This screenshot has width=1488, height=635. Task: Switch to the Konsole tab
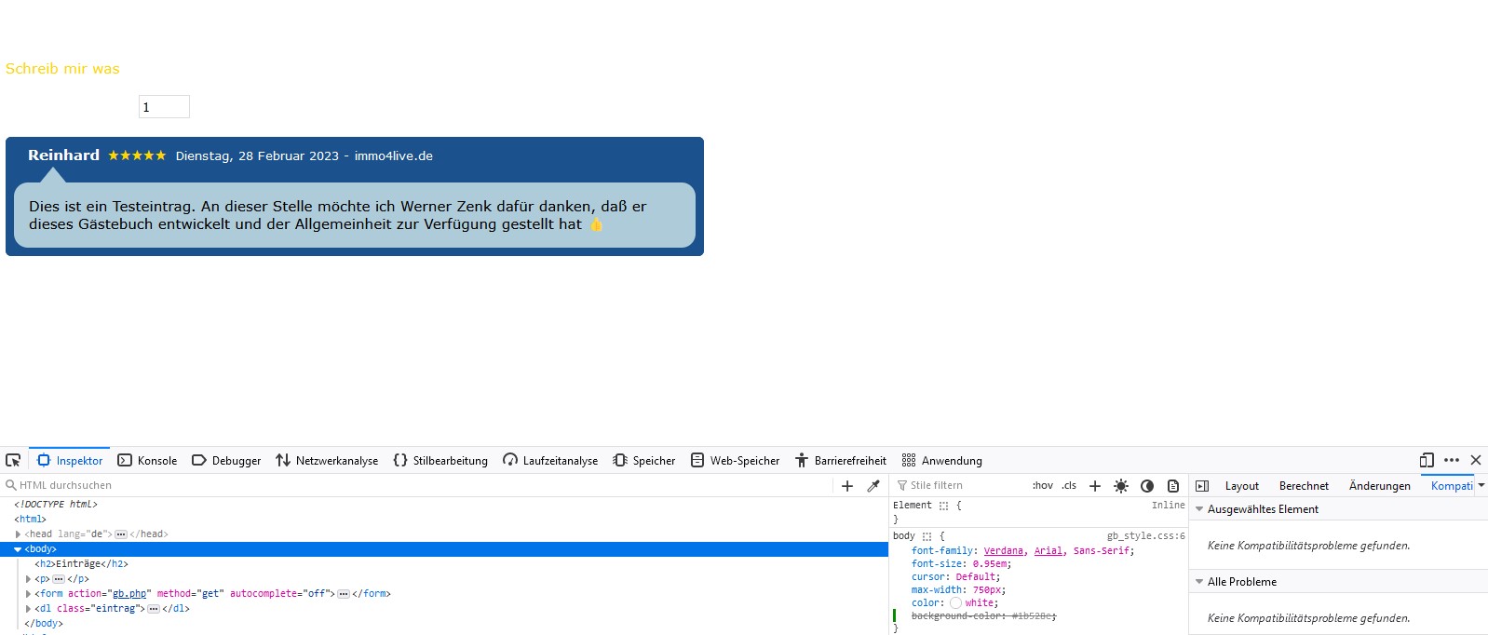coord(147,461)
